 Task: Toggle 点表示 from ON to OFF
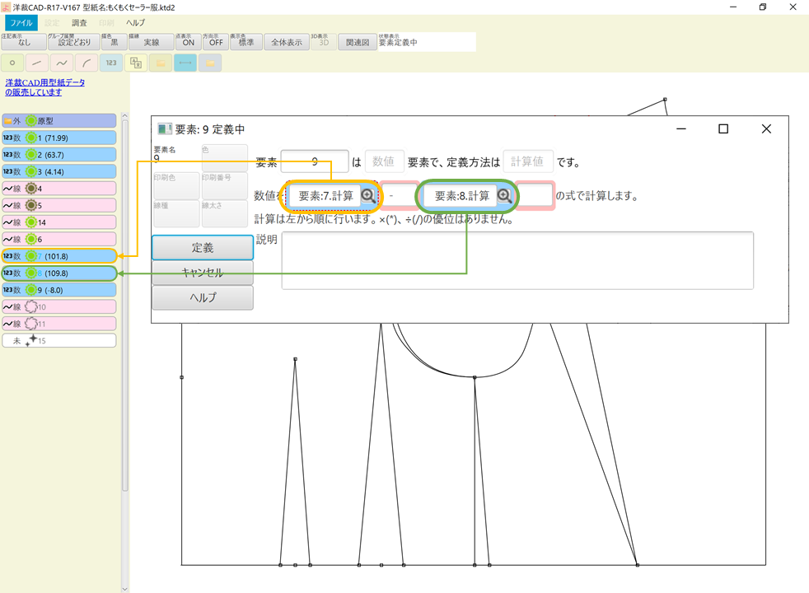coord(189,41)
